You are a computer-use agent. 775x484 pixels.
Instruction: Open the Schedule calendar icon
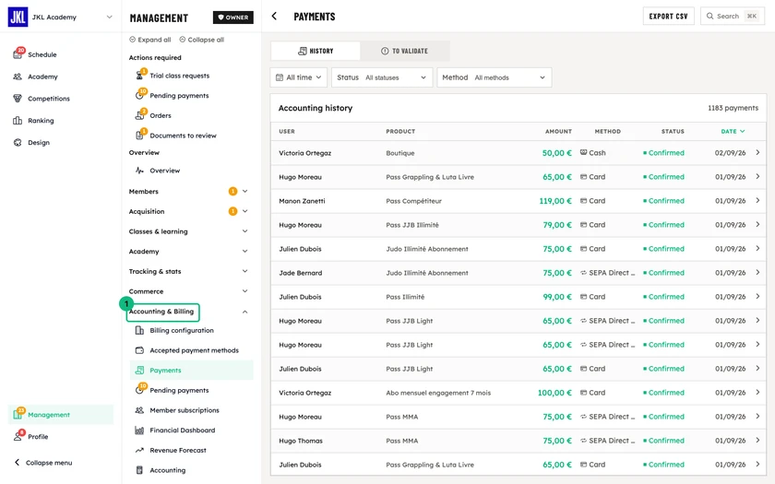tap(18, 54)
